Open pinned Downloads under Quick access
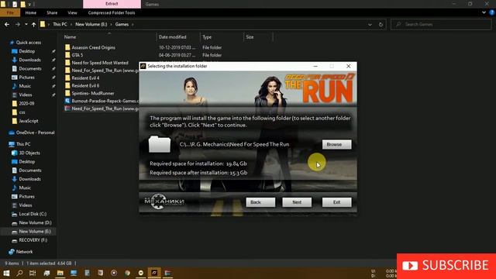496x279 pixels. coord(29,60)
